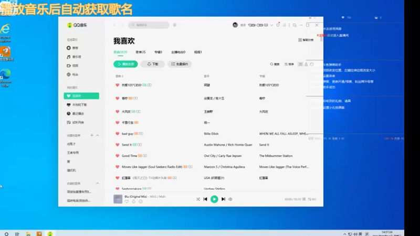420x236 pixels.
Task: Click the green 播放全部 button
Action: point(125,64)
